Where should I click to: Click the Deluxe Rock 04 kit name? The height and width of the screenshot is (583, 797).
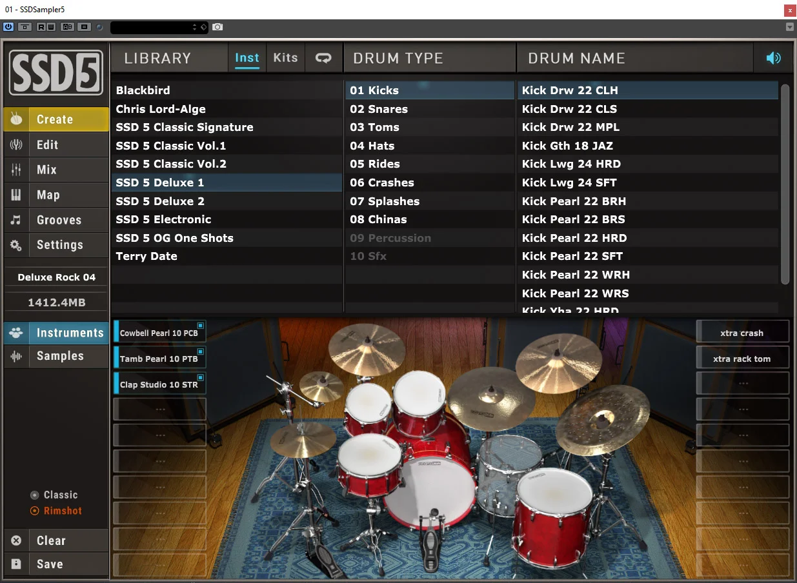[56, 277]
